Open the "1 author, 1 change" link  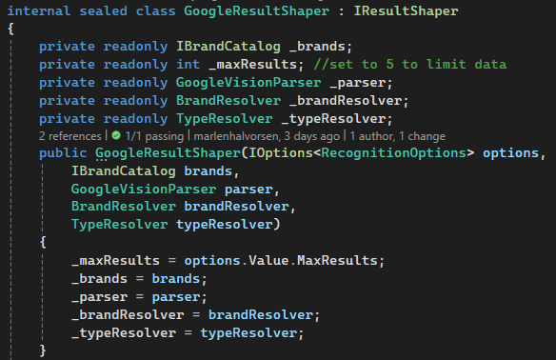(x=398, y=136)
